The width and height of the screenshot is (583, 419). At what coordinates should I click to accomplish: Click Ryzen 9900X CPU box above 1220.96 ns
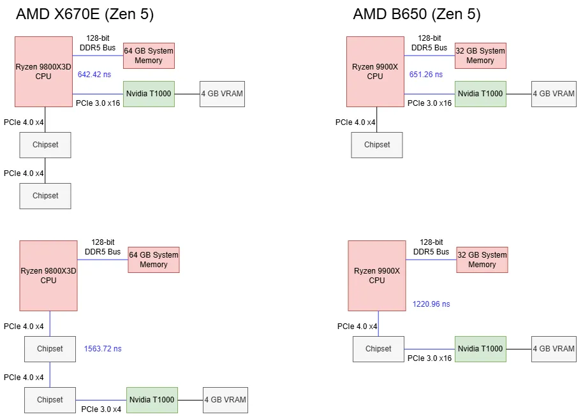[x=377, y=276]
